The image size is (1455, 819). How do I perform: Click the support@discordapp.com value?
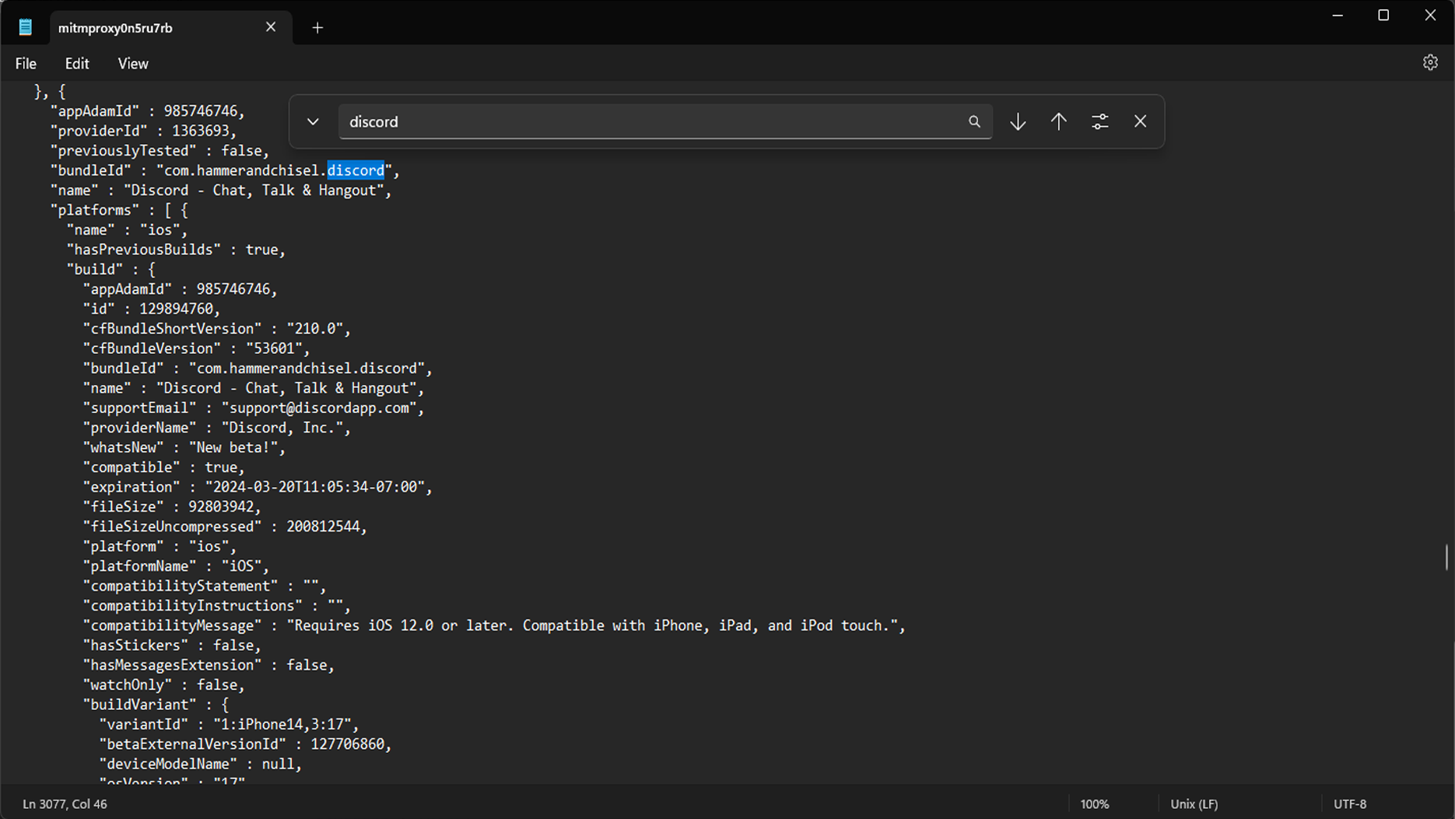coord(319,408)
